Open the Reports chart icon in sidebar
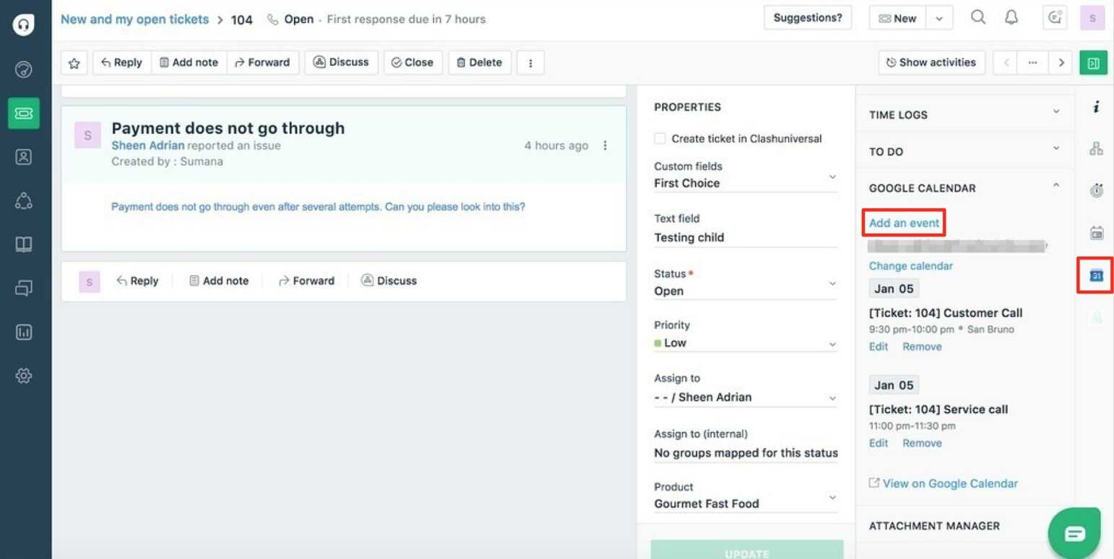 pos(24,332)
